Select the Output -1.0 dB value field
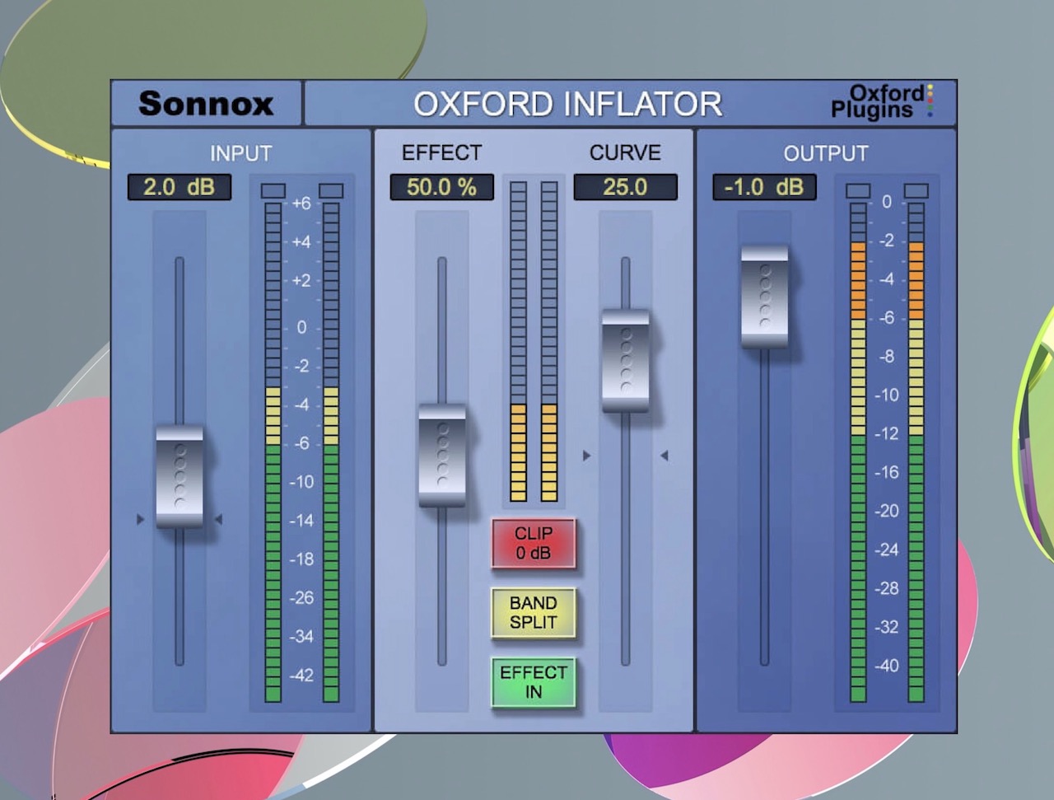1054x800 pixels. (x=763, y=187)
